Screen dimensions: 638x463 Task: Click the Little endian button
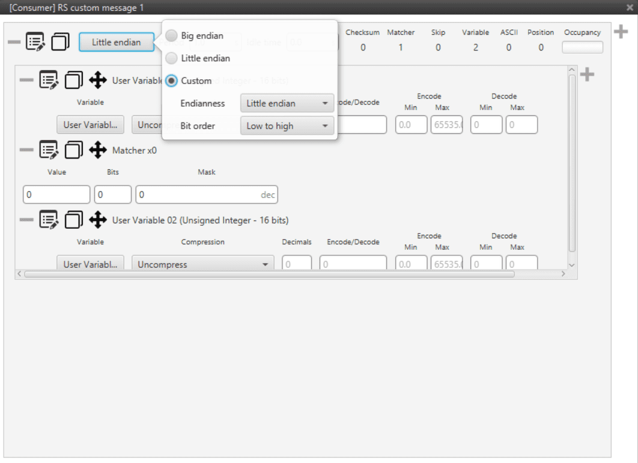click(117, 42)
